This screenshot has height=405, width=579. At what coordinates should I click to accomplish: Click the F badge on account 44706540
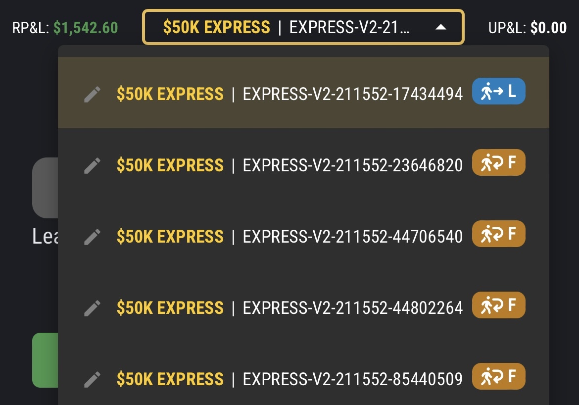(498, 234)
